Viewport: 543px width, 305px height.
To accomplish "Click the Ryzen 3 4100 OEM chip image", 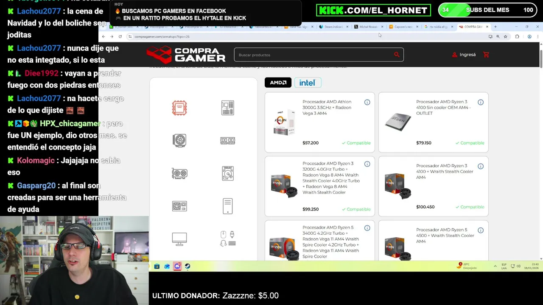I will point(398,122).
